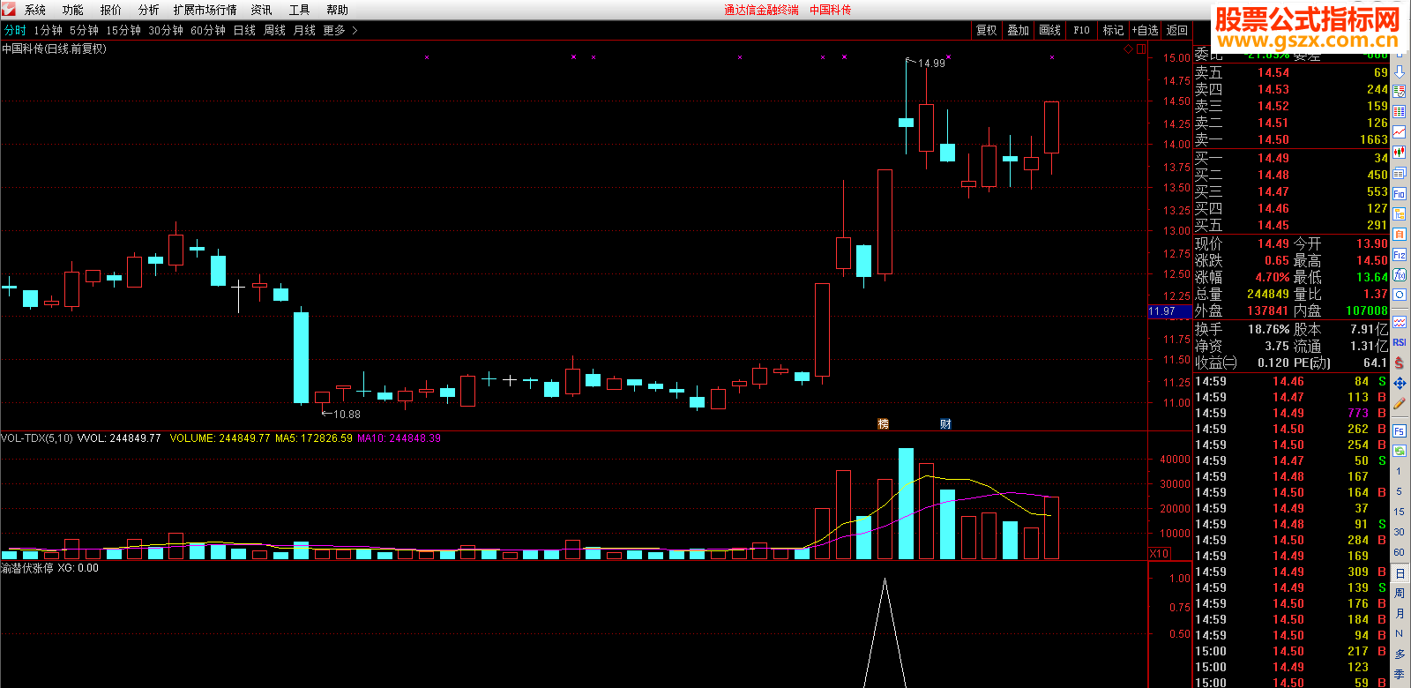Switch to 30-minute period in right sidebar

pyautogui.click(x=1400, y=532)
